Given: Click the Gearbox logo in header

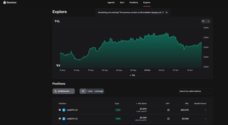Looking at the screenshot, I should coord(10,2).
